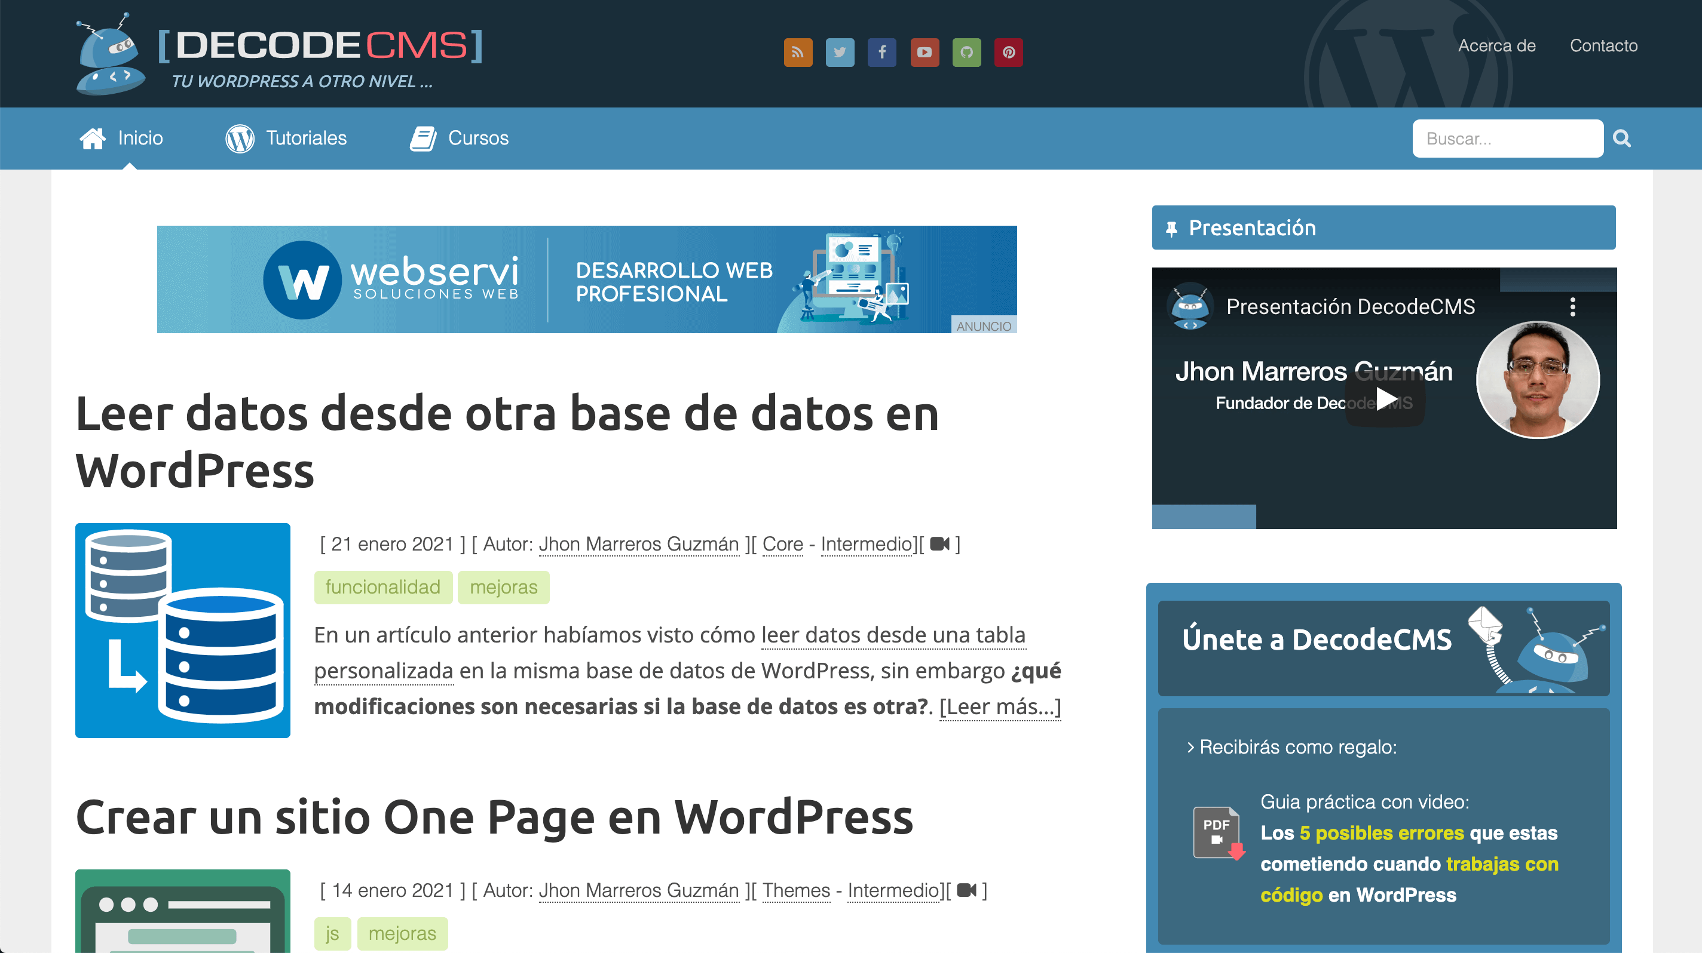
Task: Open Intermedio level on 21 enero post
Action: point(867,544)
